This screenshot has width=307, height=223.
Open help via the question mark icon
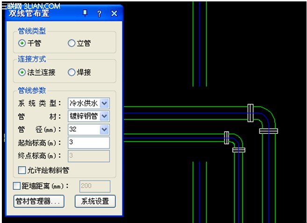(99, 14)
